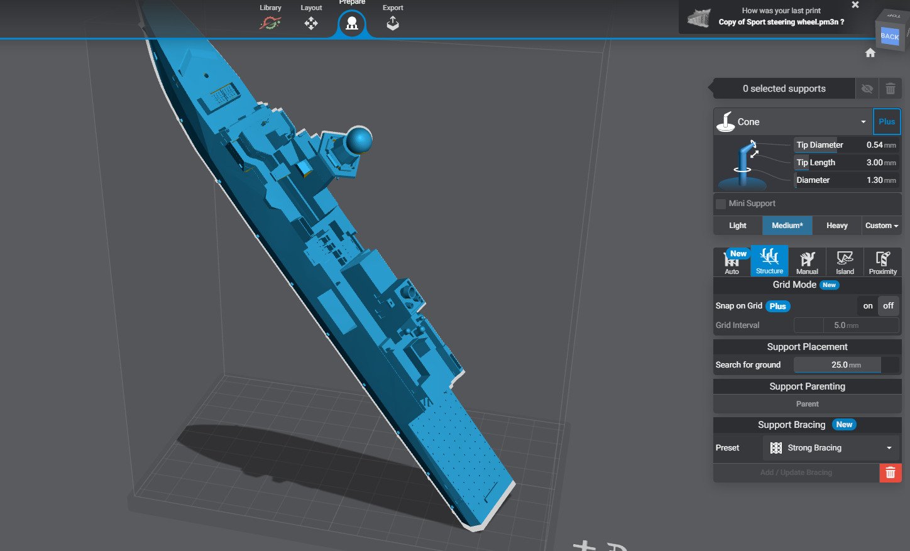Image resolution: width=910 pixels, height=551 pixels.
Task: Select the Light support preset
Action: click(x=738, y=226)
